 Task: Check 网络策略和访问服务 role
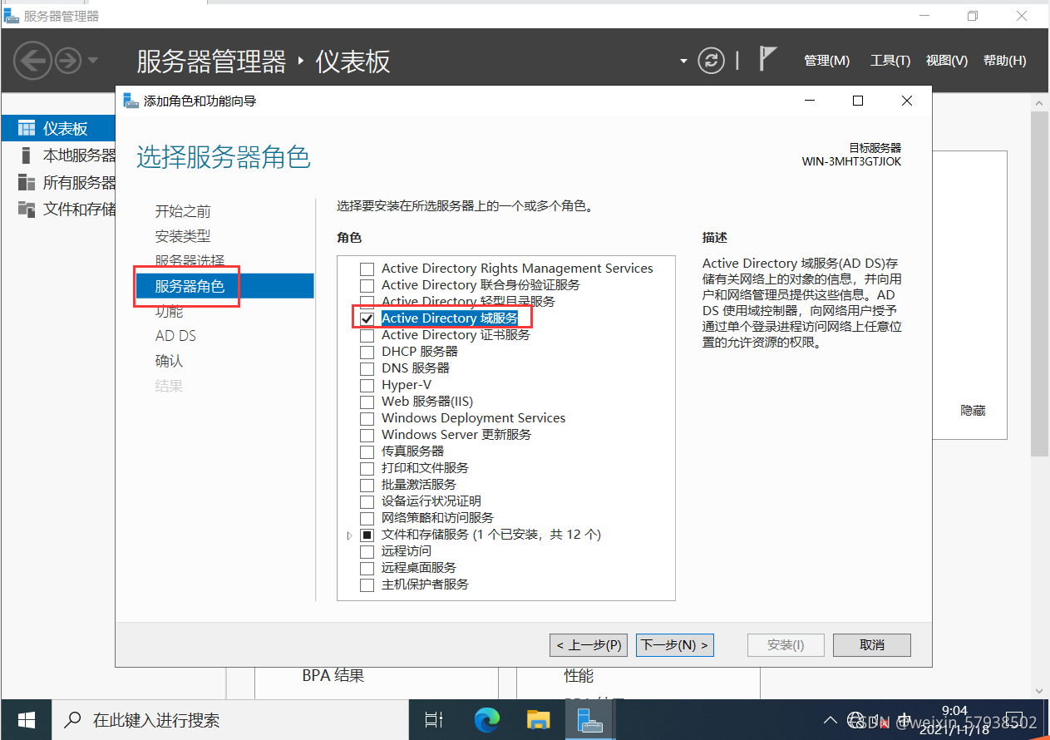pos(367,518)
